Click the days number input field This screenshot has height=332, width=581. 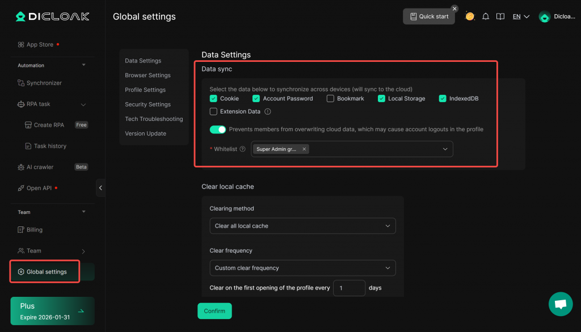pyautogui.click(x=348, y=288)
